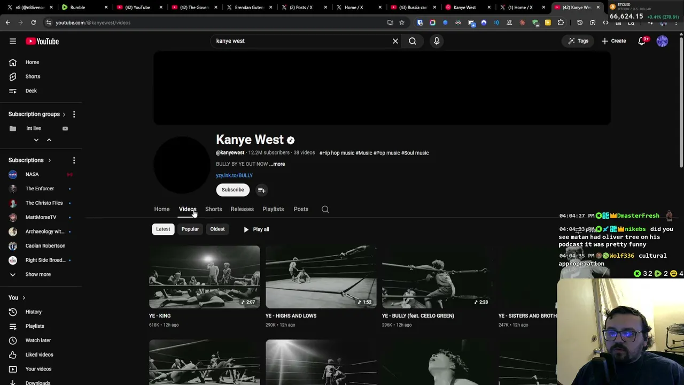The image size is (684, 385).
Task: Move group down with down arrow
Action: pyautogui.click(x=36, y=140)
